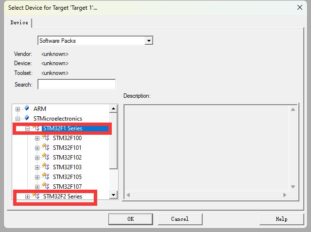Select the STM32F101 tree label

coord(67,148)
